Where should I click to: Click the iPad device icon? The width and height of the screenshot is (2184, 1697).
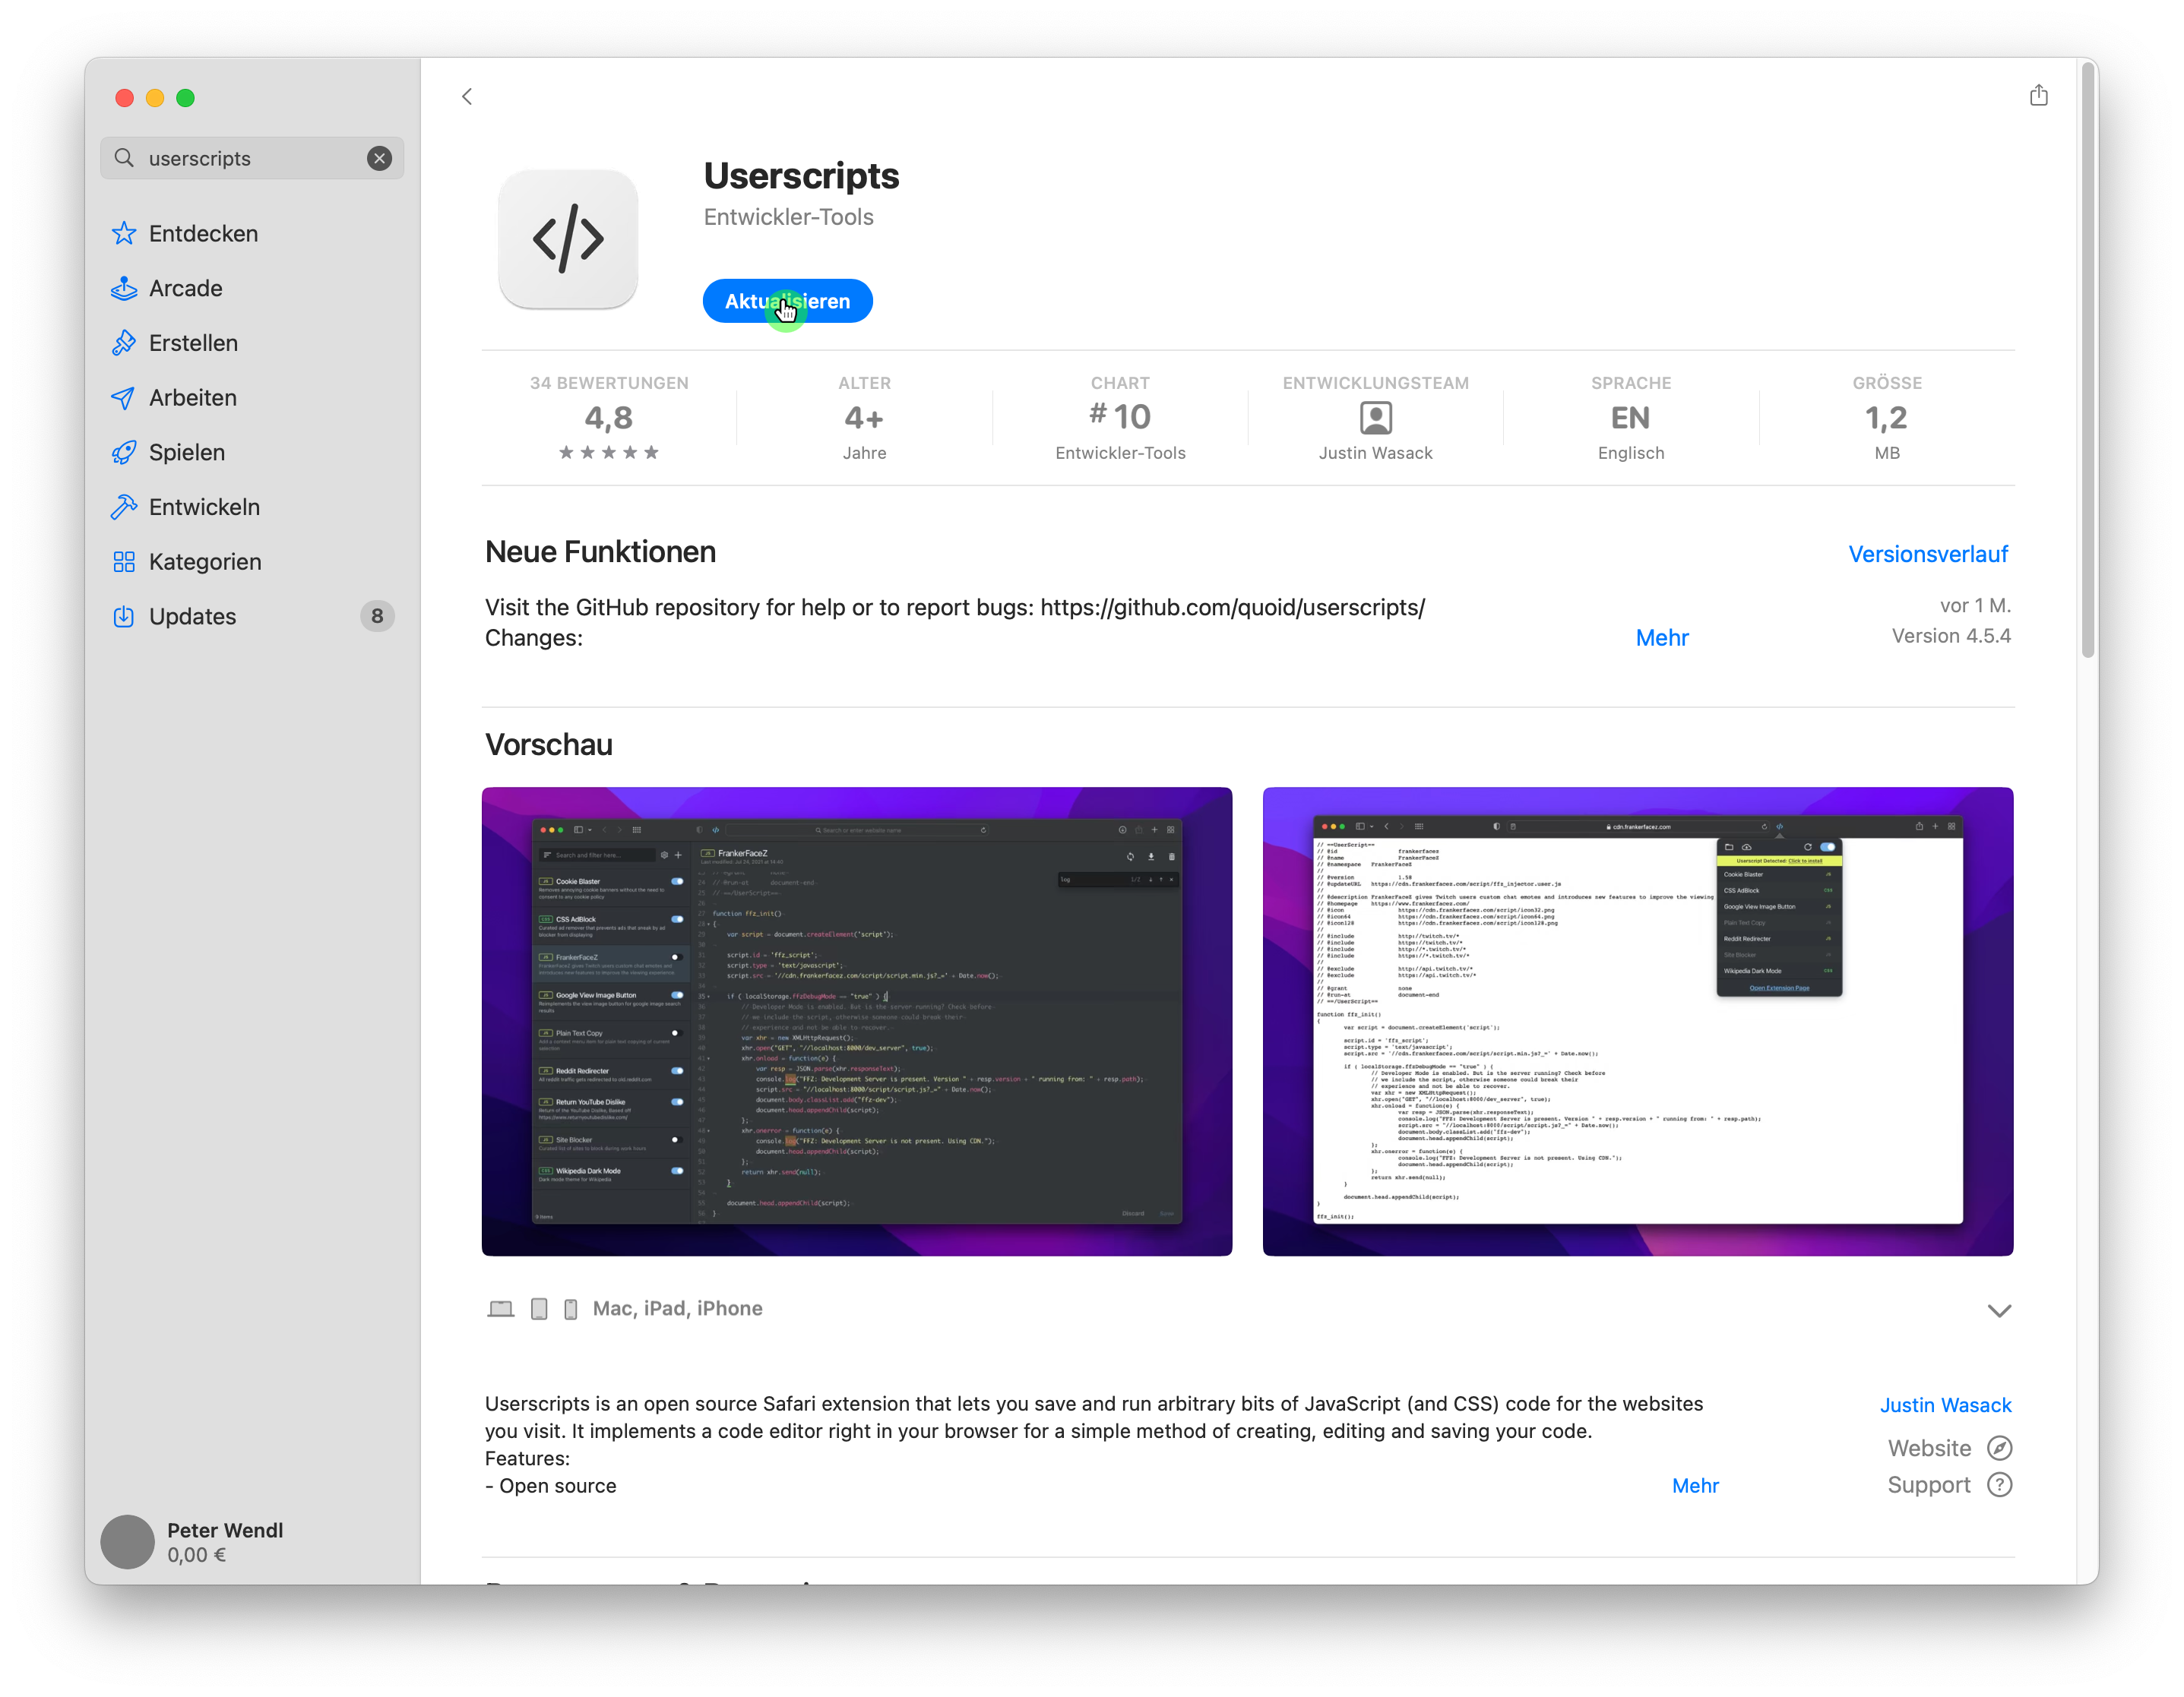click(539, 1310)
